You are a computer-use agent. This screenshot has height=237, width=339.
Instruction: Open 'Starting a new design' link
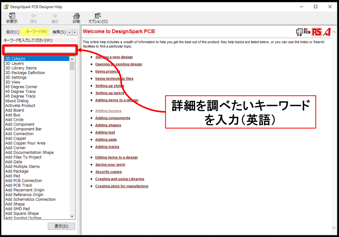coord(114,57)
